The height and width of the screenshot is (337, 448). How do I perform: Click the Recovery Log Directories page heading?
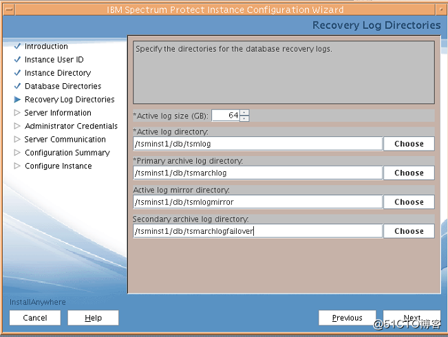pos(376,25)
